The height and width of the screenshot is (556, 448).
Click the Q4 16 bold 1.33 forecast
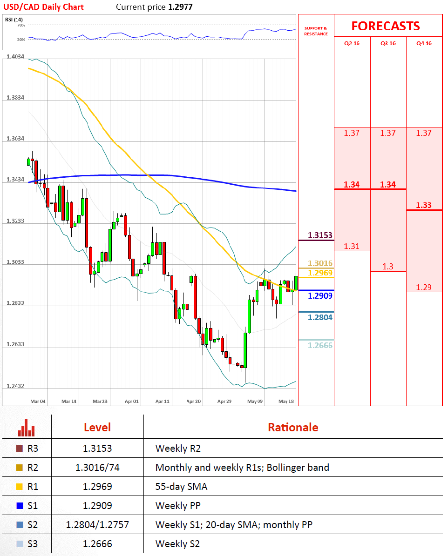point(423,205)
